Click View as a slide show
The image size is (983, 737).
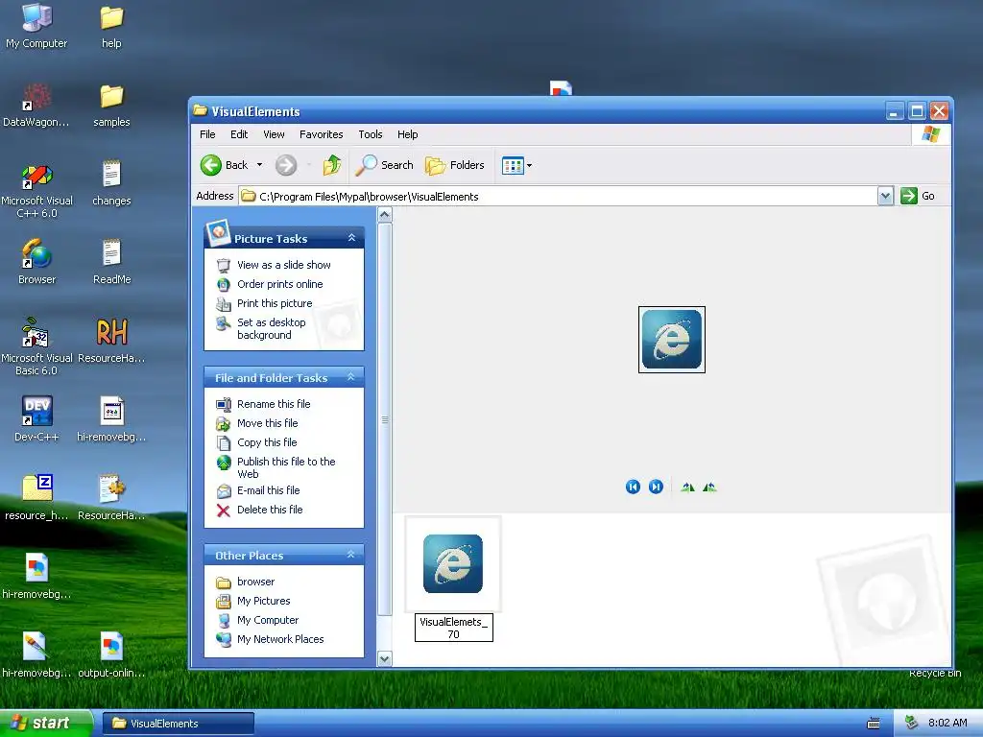(284, 265)
